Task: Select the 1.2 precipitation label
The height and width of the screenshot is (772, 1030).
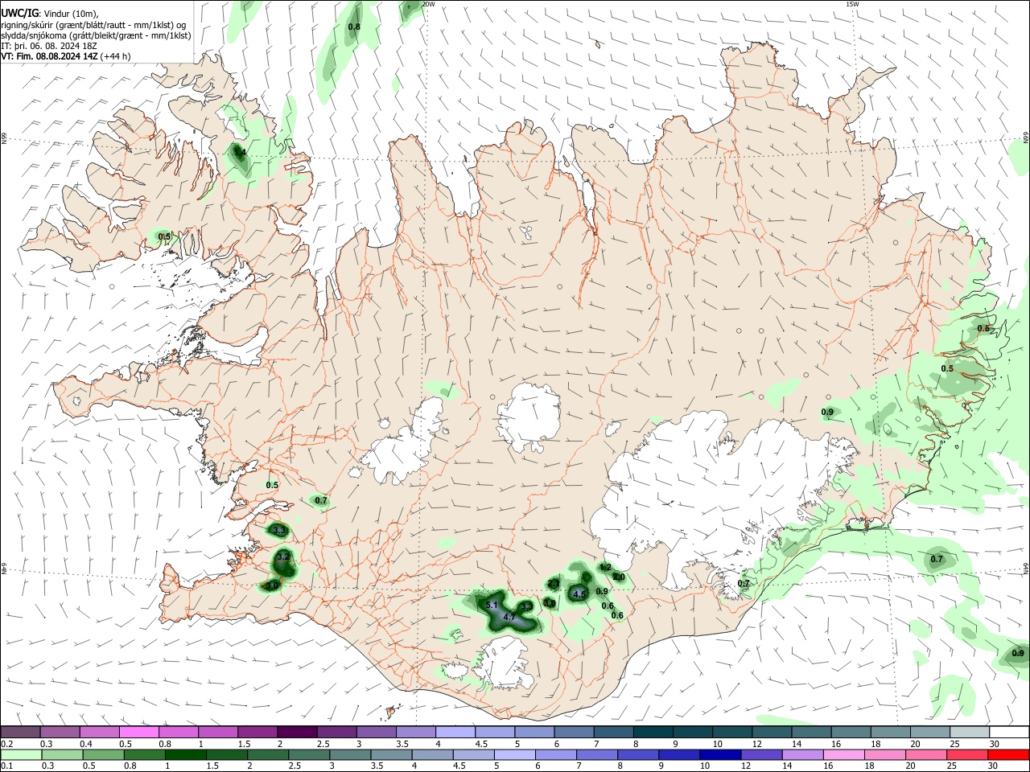Action: [606, 567]
